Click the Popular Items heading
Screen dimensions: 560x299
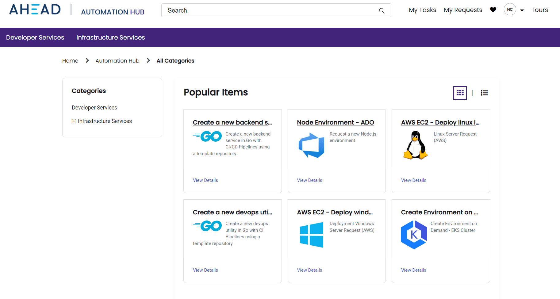(x=216, y=92)
